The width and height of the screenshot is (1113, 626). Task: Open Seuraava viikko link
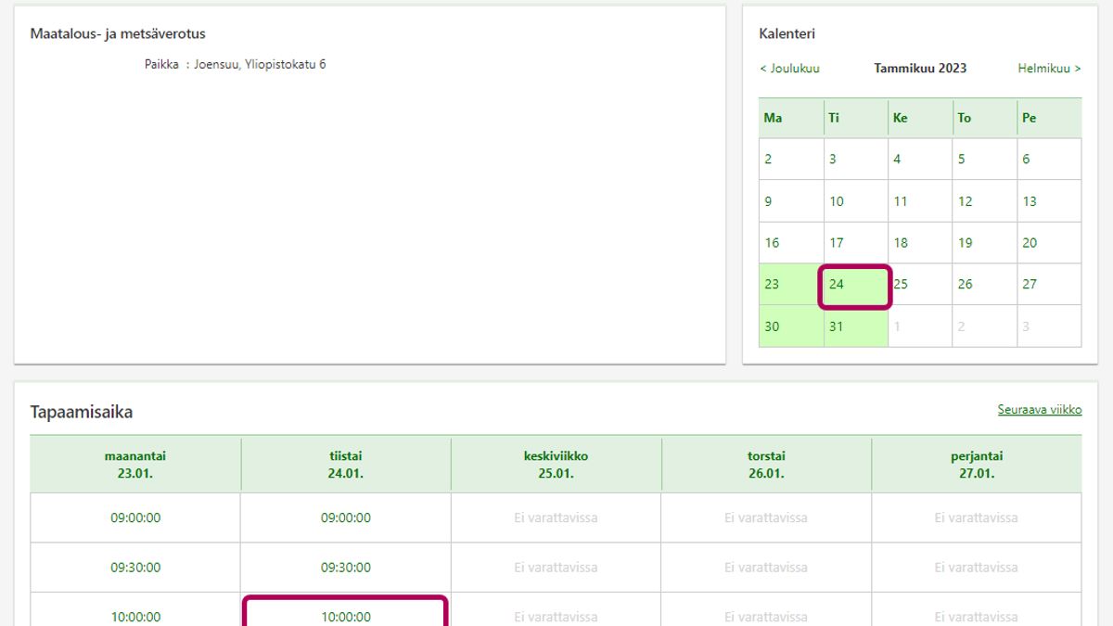(1039, 410)
